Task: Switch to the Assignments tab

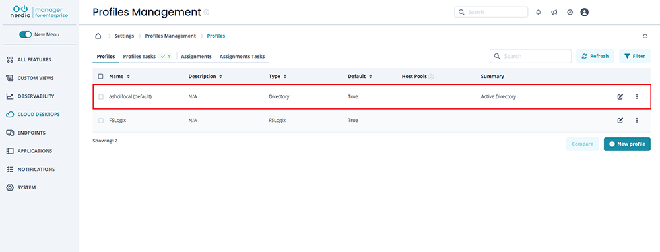Action: click(196, 56)
